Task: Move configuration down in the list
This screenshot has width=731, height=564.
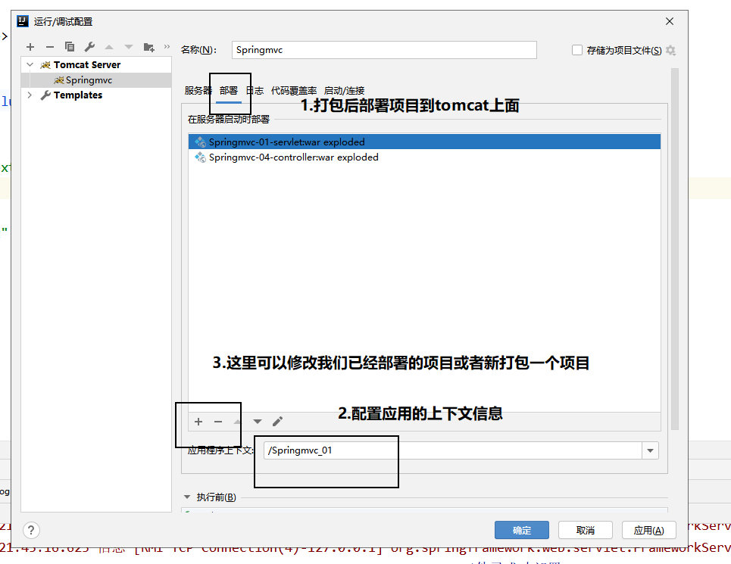Action: pyautogui.click(x=129, y=47)
